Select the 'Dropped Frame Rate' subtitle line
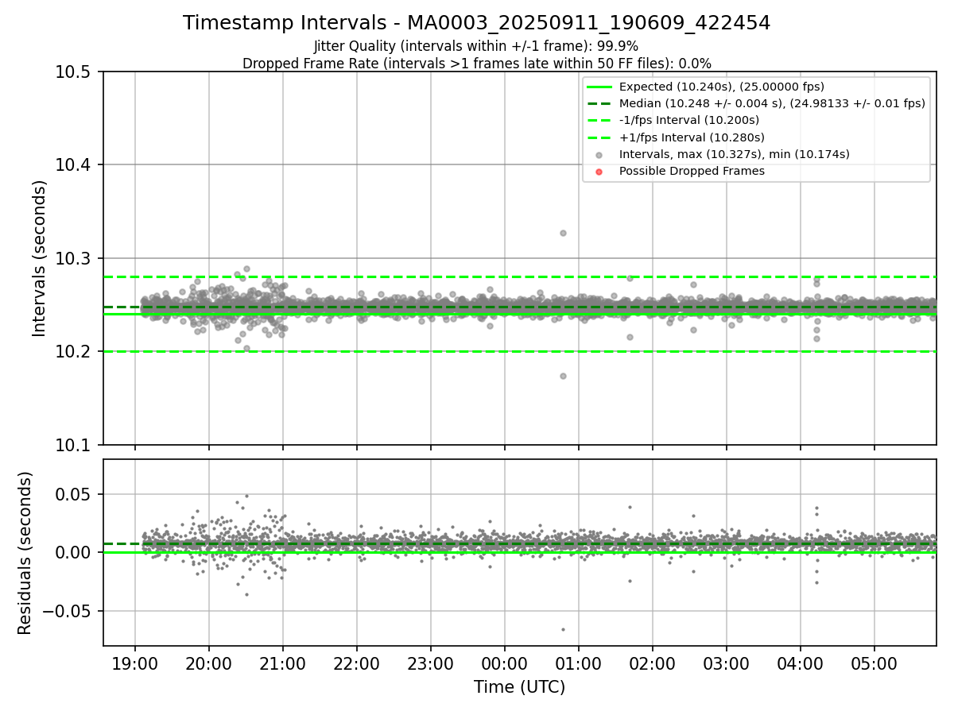 tap(477, 64)
